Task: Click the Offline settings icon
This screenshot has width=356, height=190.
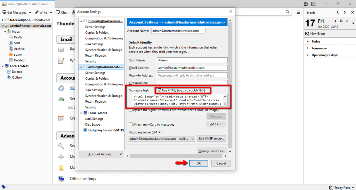Action: 61,179
